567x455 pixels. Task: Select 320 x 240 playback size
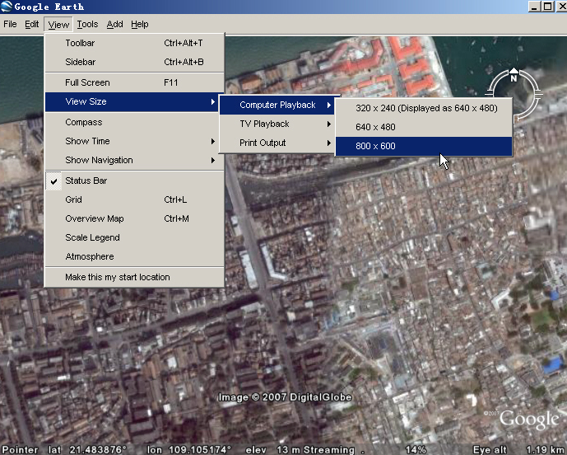pyautogui.click(x=425, y=108)
